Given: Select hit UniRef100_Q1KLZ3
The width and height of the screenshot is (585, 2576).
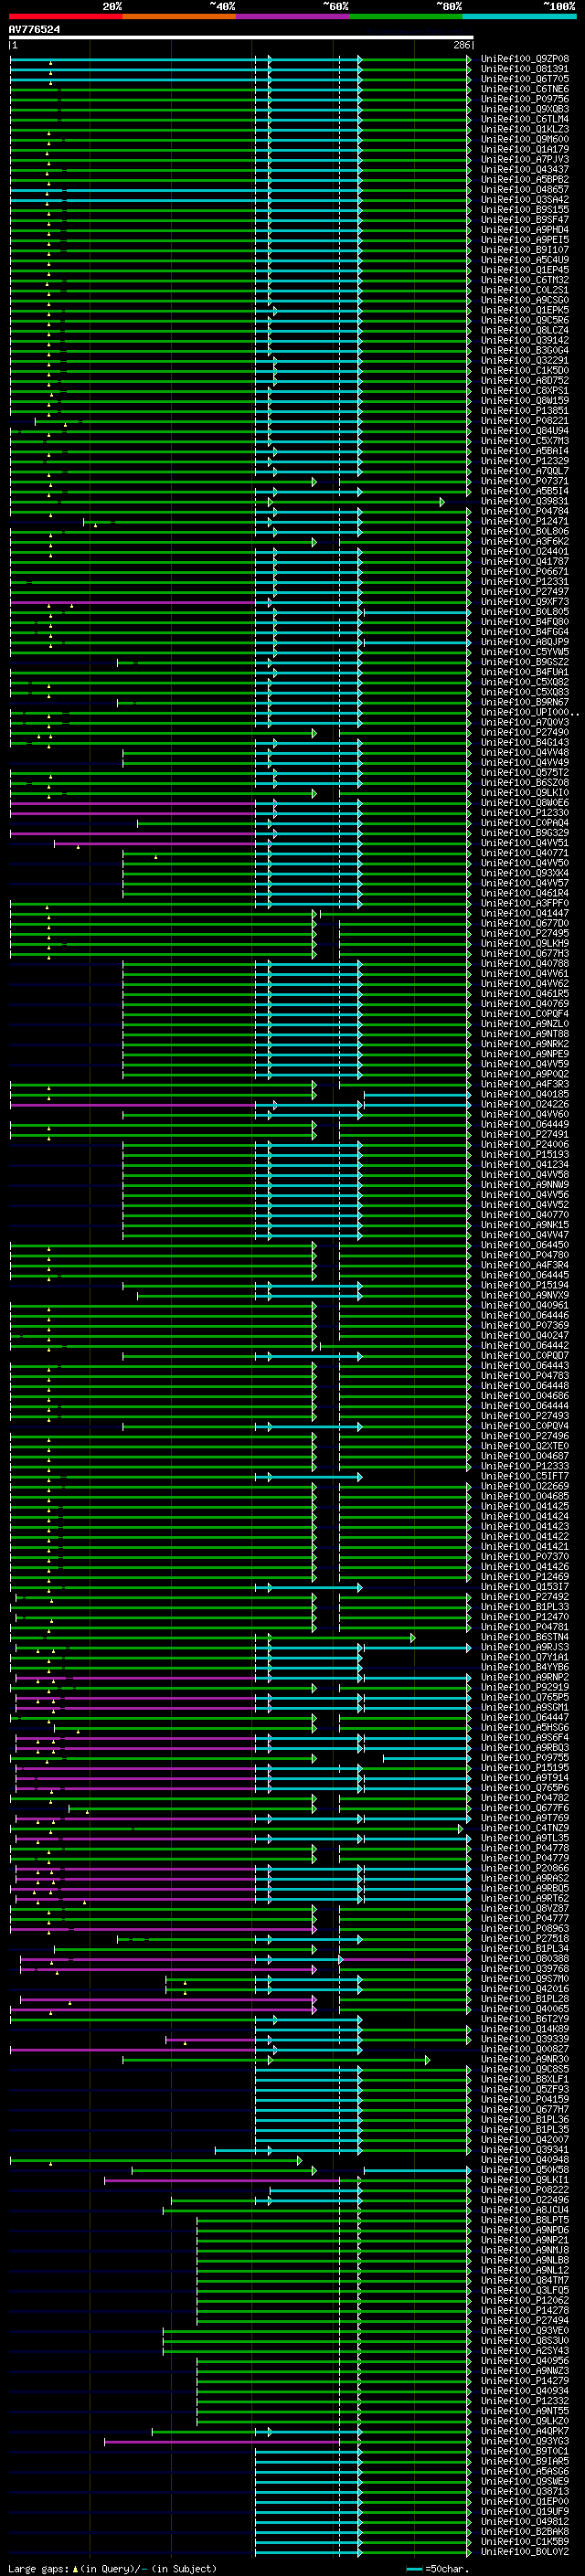Looking at the screenshot, I should [524, 129].
